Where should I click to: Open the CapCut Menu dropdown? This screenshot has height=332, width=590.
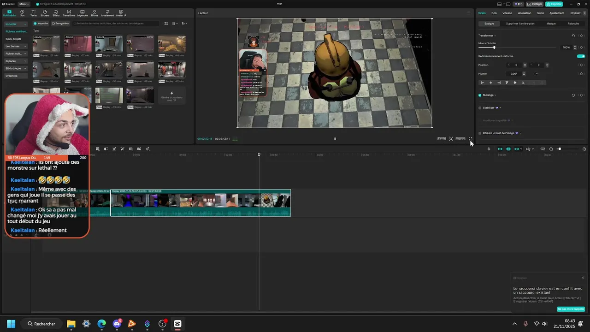coord(24,4)
